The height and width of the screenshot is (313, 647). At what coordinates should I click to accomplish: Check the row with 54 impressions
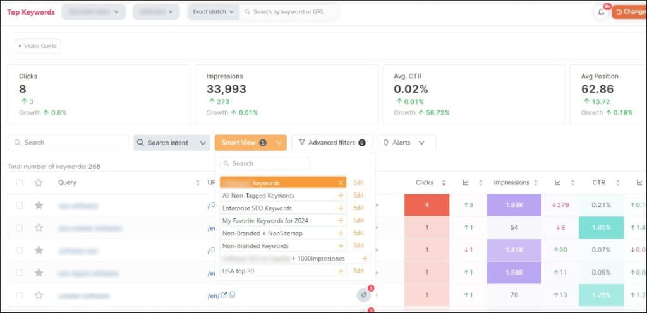20,228
